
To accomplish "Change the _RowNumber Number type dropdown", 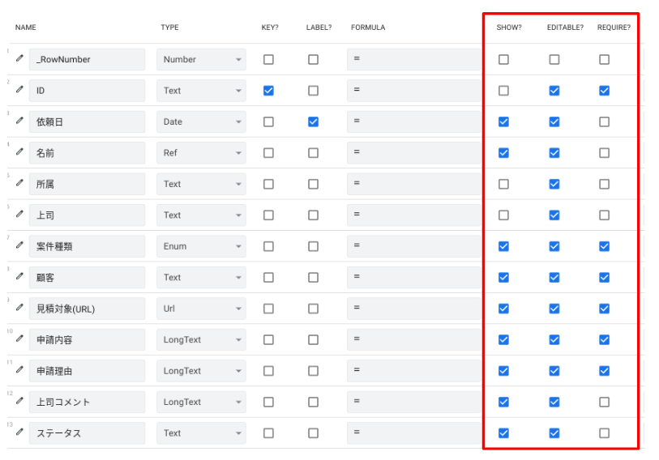I will tap(201, 60).
